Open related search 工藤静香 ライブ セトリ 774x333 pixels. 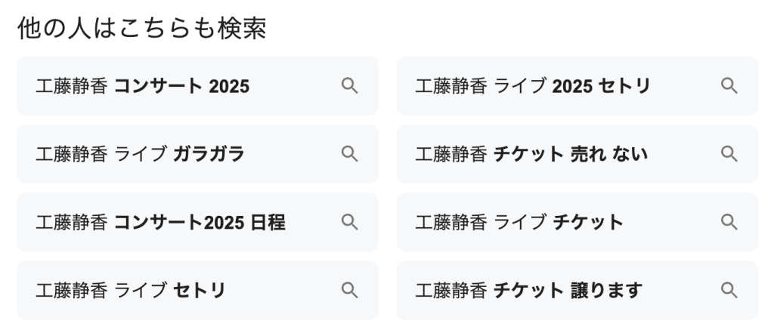coord(131,290)
